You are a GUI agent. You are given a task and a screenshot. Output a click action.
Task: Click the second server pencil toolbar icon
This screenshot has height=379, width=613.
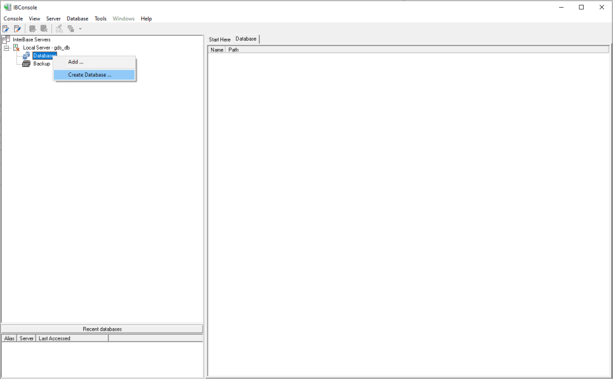click(x=17, y=29)
